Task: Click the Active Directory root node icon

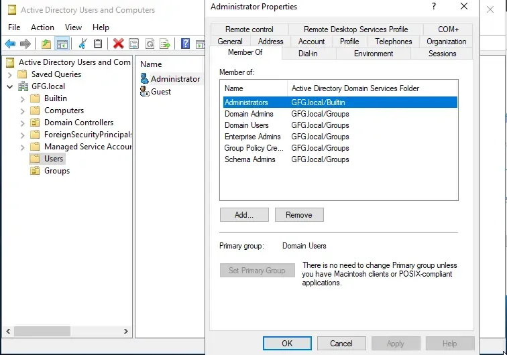Action: coord(11,62)
